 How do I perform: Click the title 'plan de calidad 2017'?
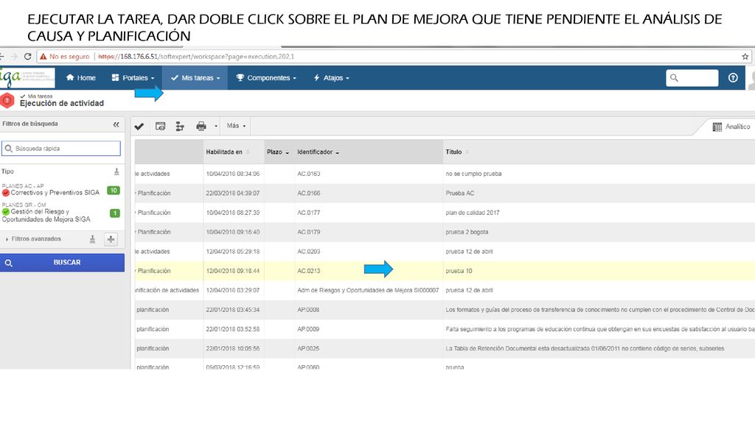[x=473, y=213]
